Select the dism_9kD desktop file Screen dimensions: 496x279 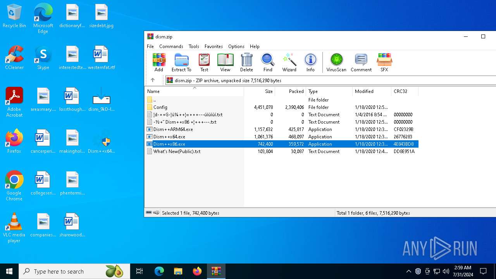[x=101, y=100]
